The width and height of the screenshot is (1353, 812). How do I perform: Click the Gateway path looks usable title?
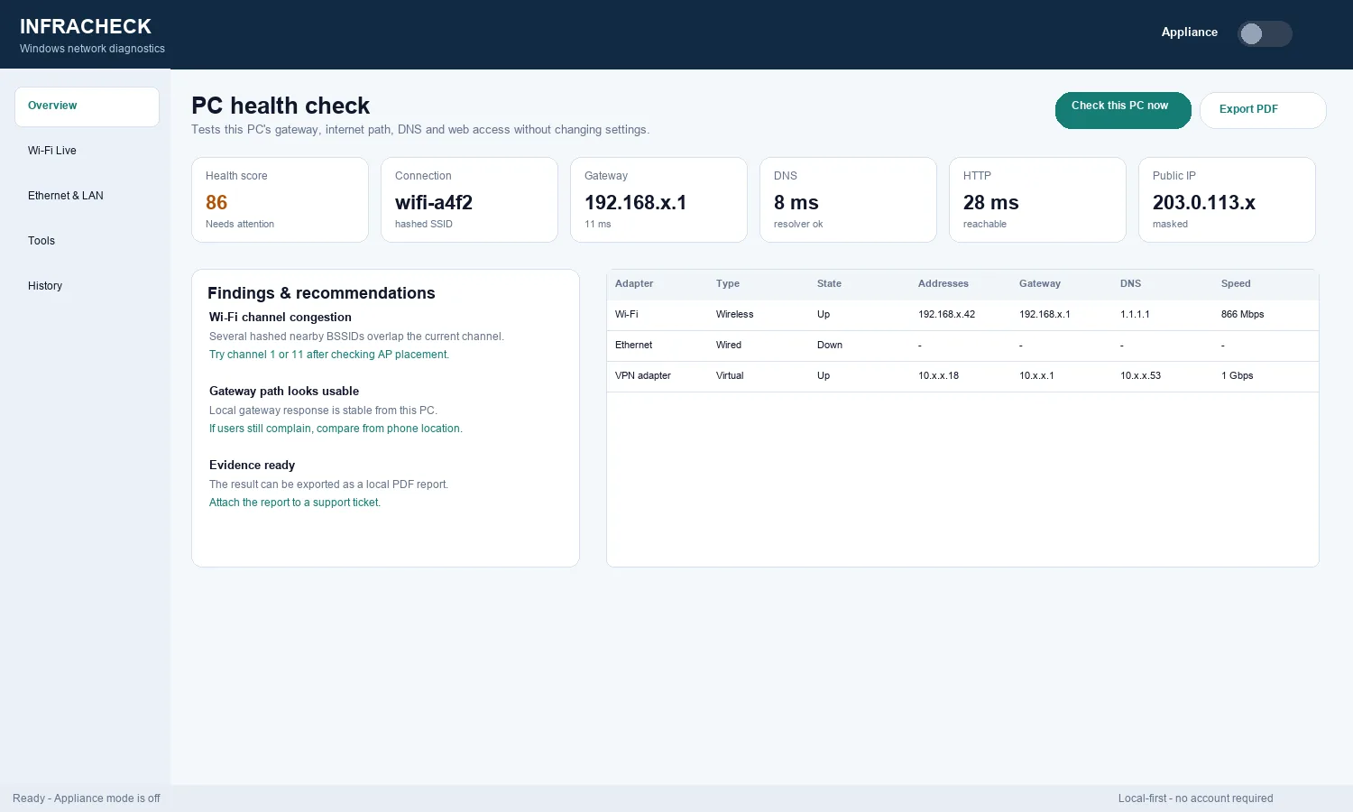point(284,391)
